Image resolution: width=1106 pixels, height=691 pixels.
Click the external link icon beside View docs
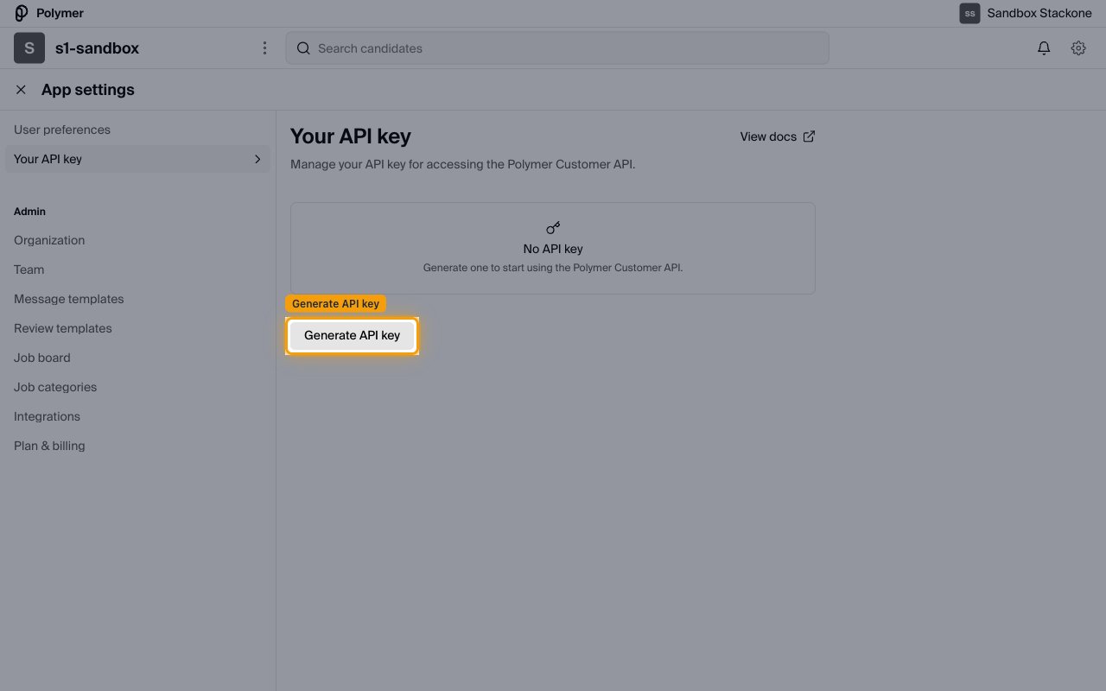tap(809, 136)
